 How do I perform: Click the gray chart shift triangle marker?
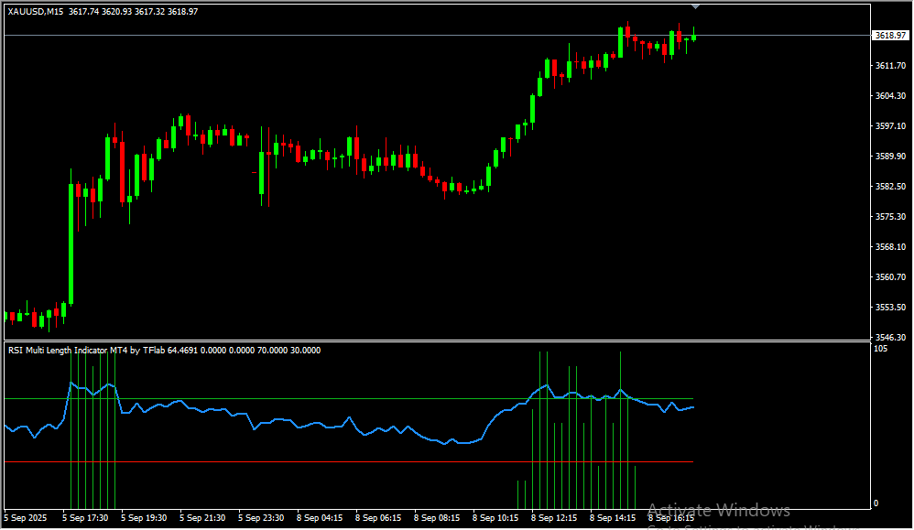point(694,7)
